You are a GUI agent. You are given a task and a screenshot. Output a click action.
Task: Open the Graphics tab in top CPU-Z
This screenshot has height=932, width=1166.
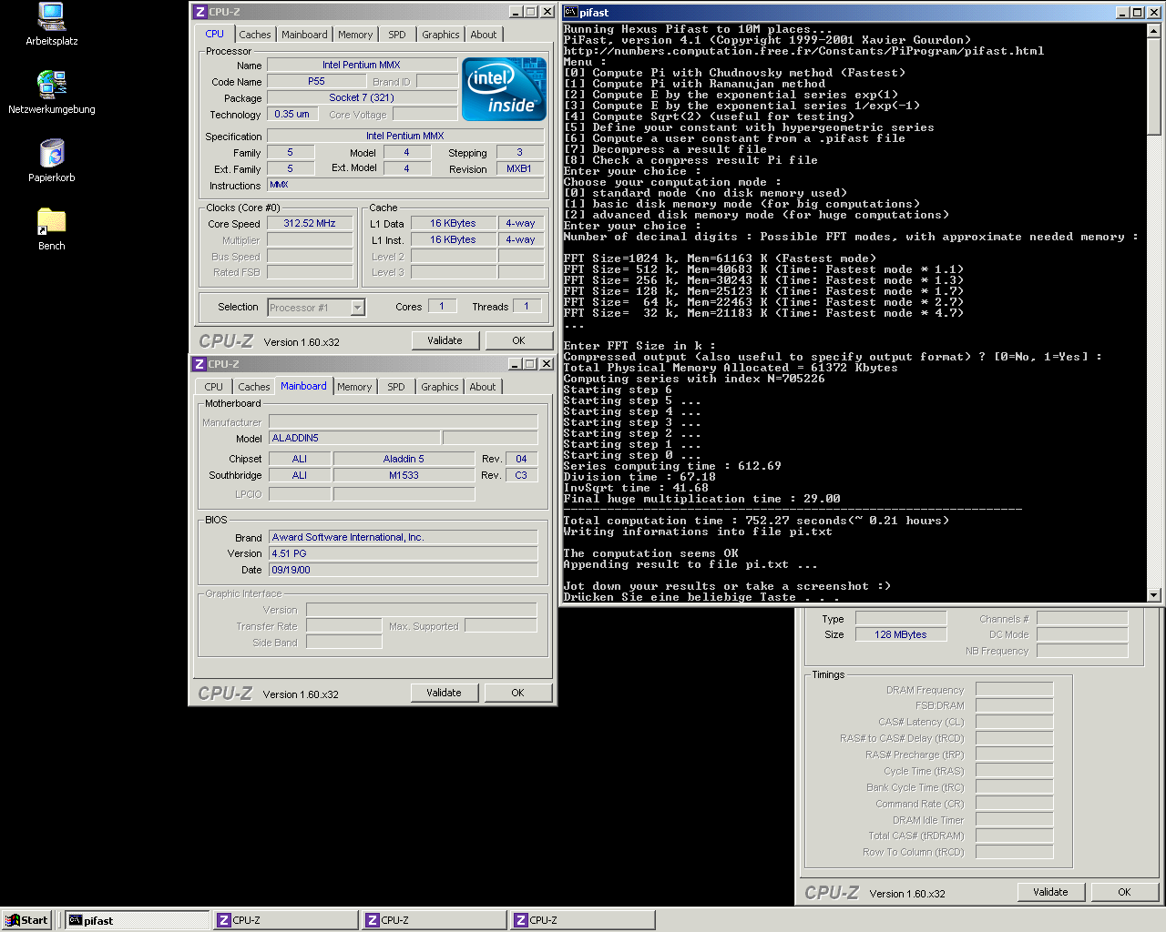click(441, 35)
